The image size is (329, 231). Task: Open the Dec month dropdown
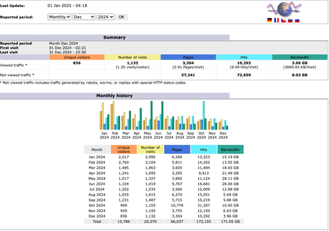click(84, 17)
